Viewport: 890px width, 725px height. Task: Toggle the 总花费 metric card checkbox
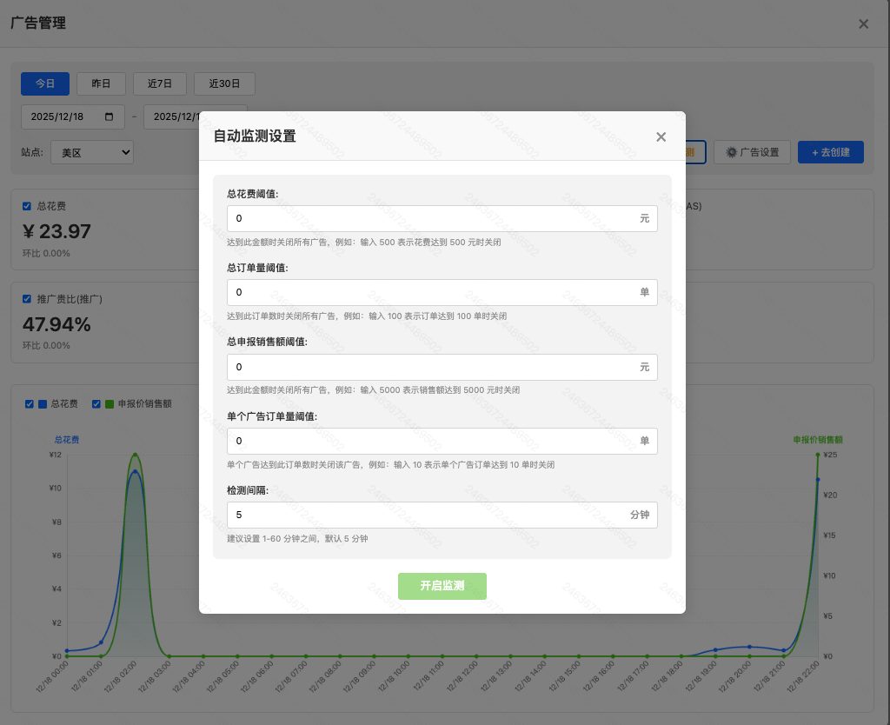click(x=27, y=206)
